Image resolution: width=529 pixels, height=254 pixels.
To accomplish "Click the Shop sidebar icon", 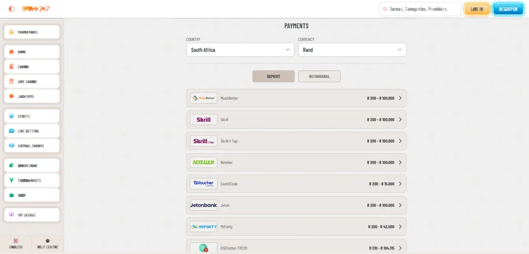I will (12, 195).
